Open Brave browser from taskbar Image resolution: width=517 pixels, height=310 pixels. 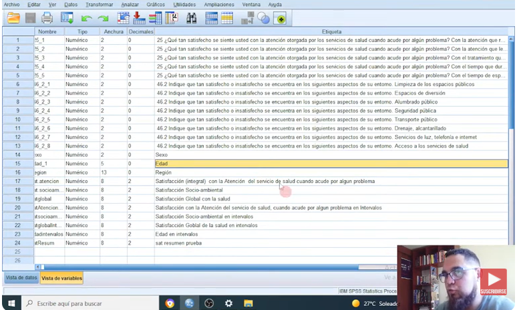tap(170, 303)
